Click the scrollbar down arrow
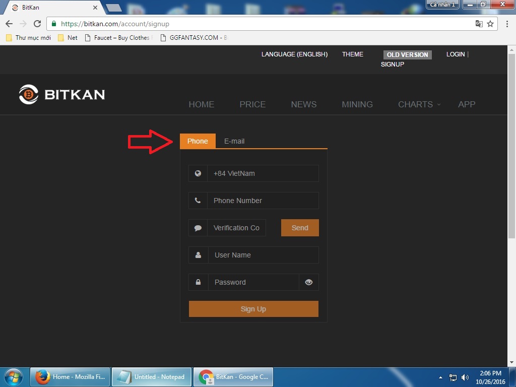Screen dimensions: 516x387 point(511,362)
